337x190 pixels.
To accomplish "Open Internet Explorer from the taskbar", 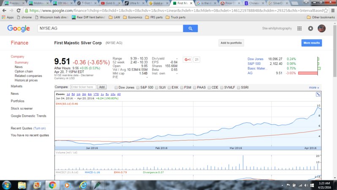I will [x=83, y=185].
